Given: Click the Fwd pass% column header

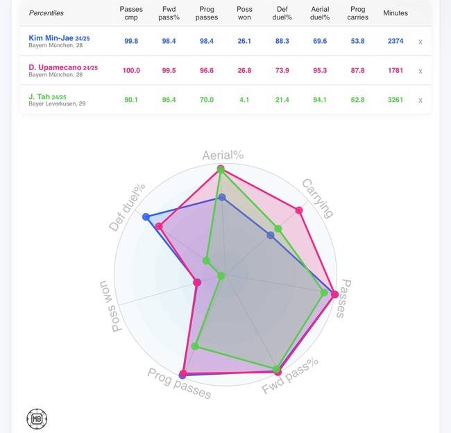Looking at the screenshot, I should tap(167, 12).
